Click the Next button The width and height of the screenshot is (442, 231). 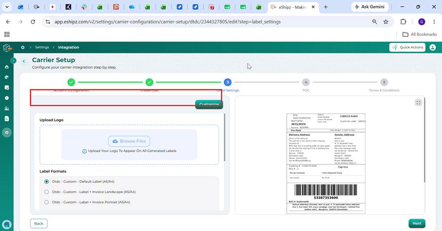tap(417, 223)
